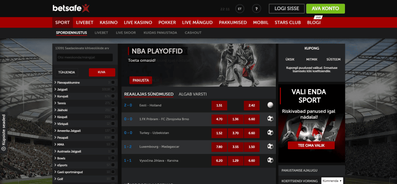Image resolution: width=397 pixels, height=184 pixels.
Task: Click TEE OMA VALIK button
Action: pyautogui.click(x=311, y=145)
